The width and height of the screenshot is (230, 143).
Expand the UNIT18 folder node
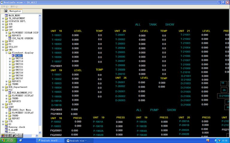tap(10, 58)
